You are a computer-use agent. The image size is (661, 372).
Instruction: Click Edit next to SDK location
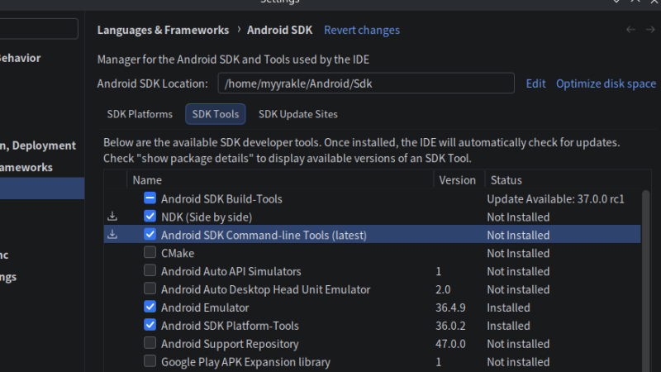535,83
